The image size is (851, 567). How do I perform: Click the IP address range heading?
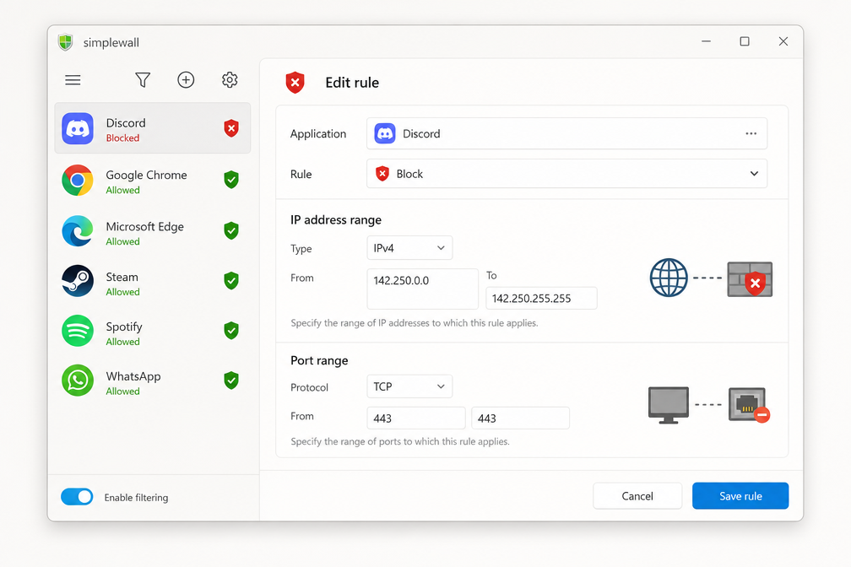(x=336, y=219)
